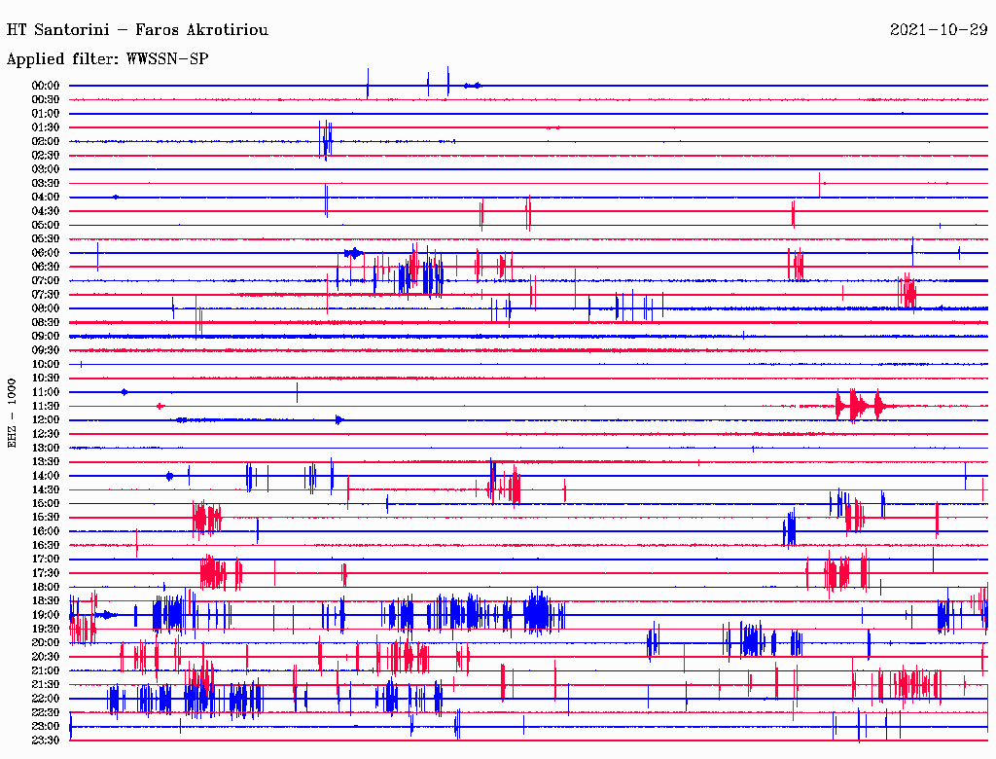Image resolution: width=996 pixels, height=759 pixels.
Task: Select the 00:00 time label
Action: click(46, 86)
